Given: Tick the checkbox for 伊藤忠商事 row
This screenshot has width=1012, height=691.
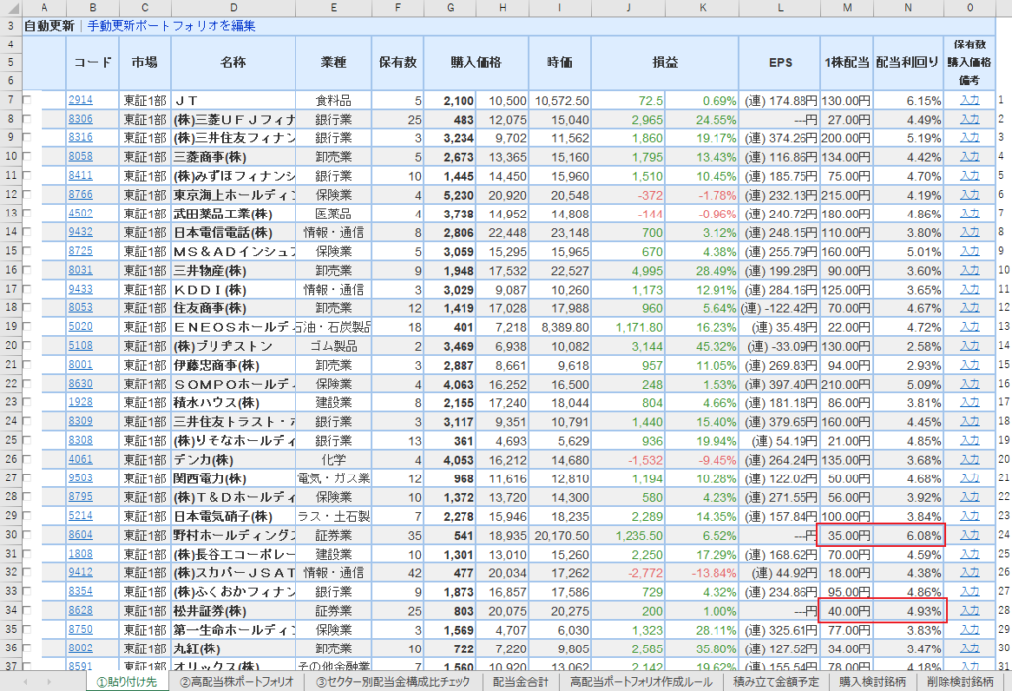Looking at the screenshot, I should 27,365.
